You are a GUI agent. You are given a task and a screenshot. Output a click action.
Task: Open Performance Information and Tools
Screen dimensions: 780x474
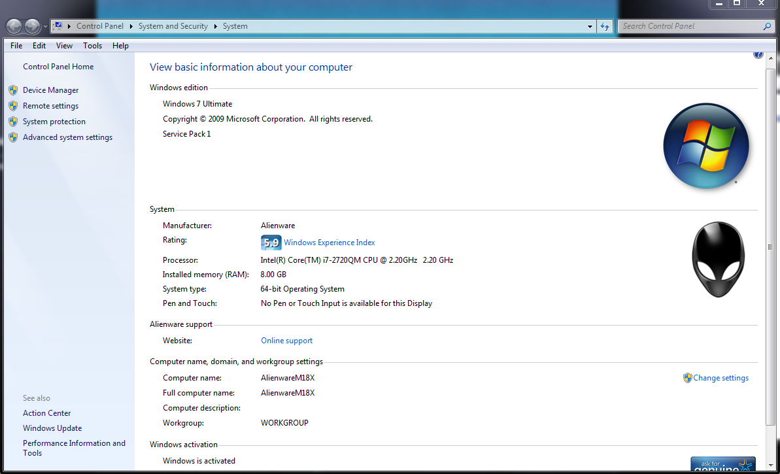point(74,448)
